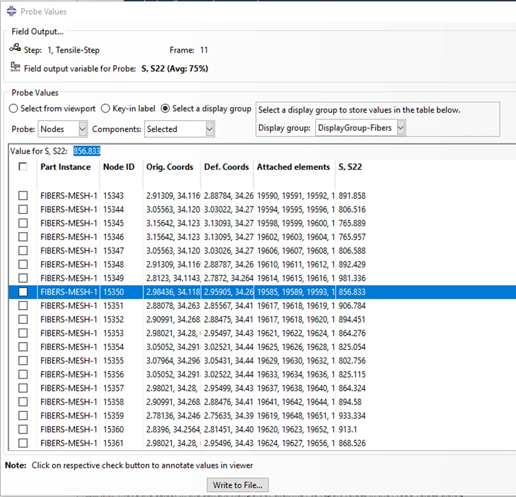The width and height of the screenshot is (516, 497).
Task: Select the S22 value 913.1
Action: point(347,429)
